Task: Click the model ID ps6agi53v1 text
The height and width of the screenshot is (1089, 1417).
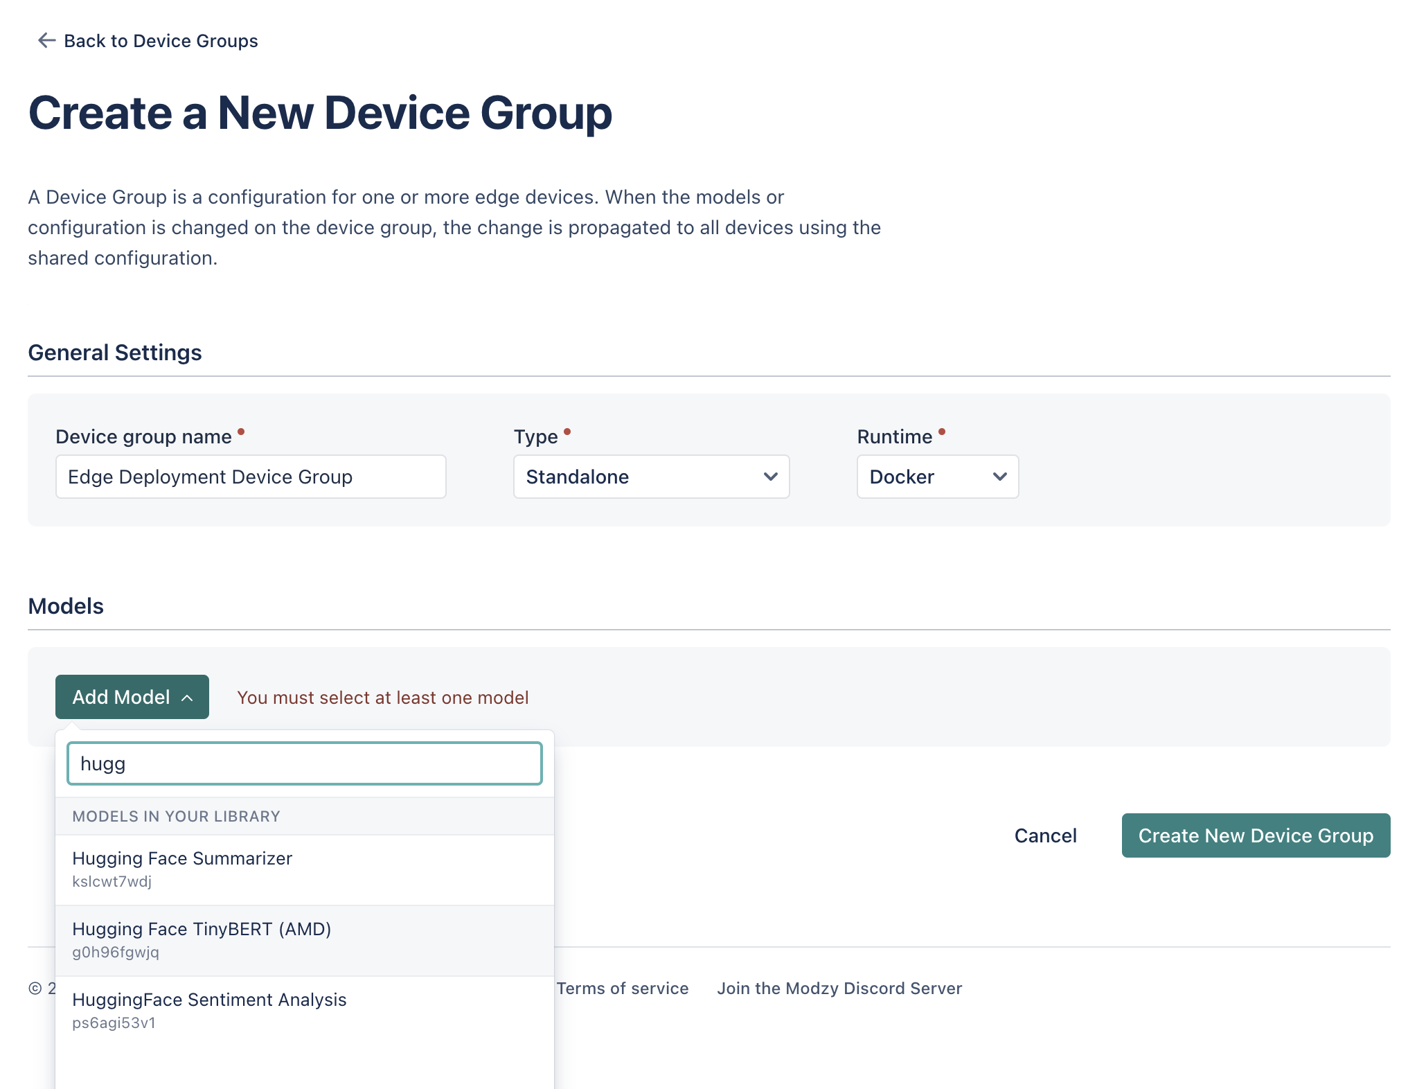Action: [x=114, y=1023]
